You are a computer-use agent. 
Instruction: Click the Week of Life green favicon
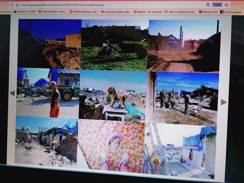(201, 12)
